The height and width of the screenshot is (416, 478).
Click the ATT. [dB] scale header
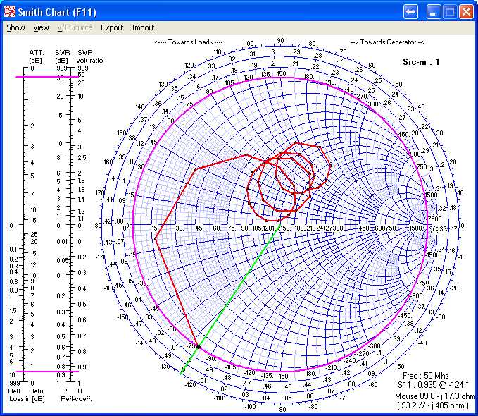(37, 56)
